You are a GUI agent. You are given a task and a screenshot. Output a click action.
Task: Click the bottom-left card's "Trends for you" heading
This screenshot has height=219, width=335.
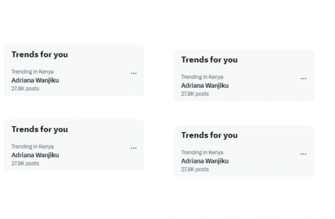(40, 129)
